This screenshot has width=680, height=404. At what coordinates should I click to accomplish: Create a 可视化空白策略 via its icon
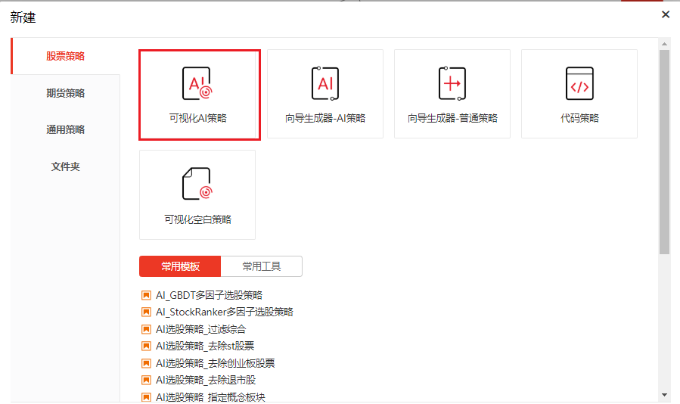tap(197, 184)
